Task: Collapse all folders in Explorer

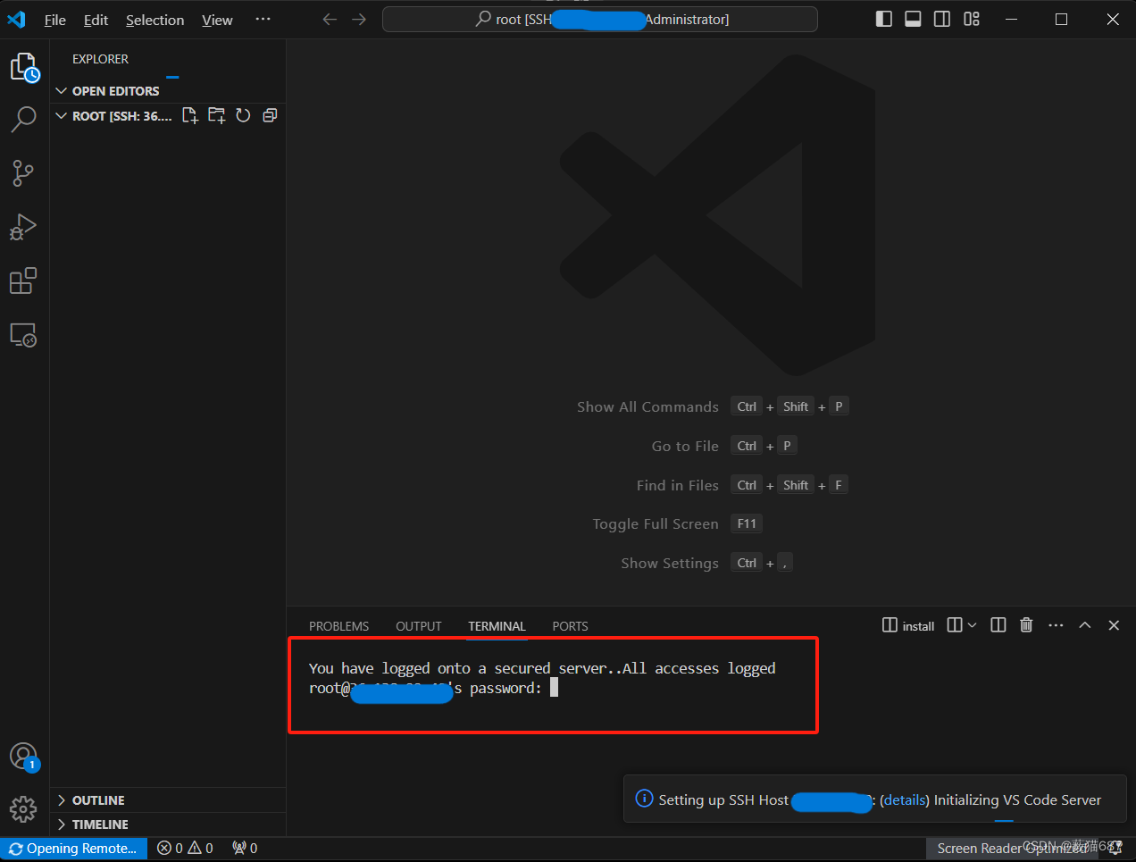Action: point(270,115)
